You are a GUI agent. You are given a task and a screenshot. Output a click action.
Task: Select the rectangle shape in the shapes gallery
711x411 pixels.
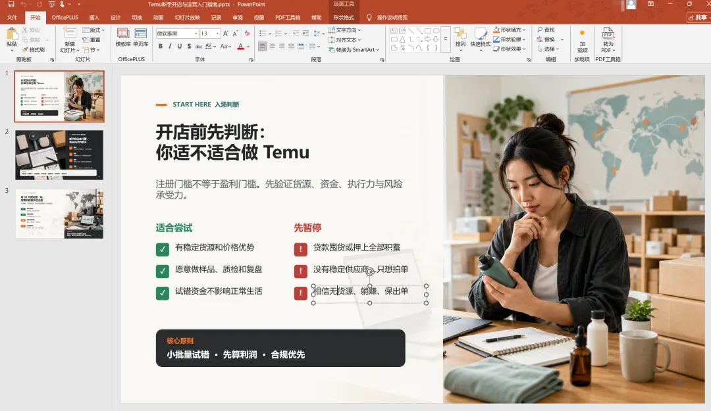pos(428,31)
